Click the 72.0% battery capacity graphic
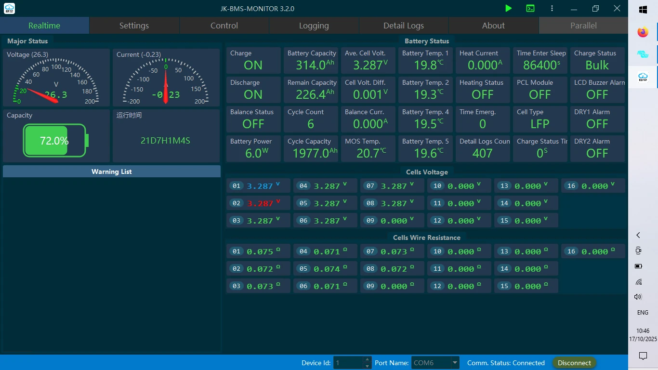658x370 pixels. pyautogui.click(x=56, y=141)
